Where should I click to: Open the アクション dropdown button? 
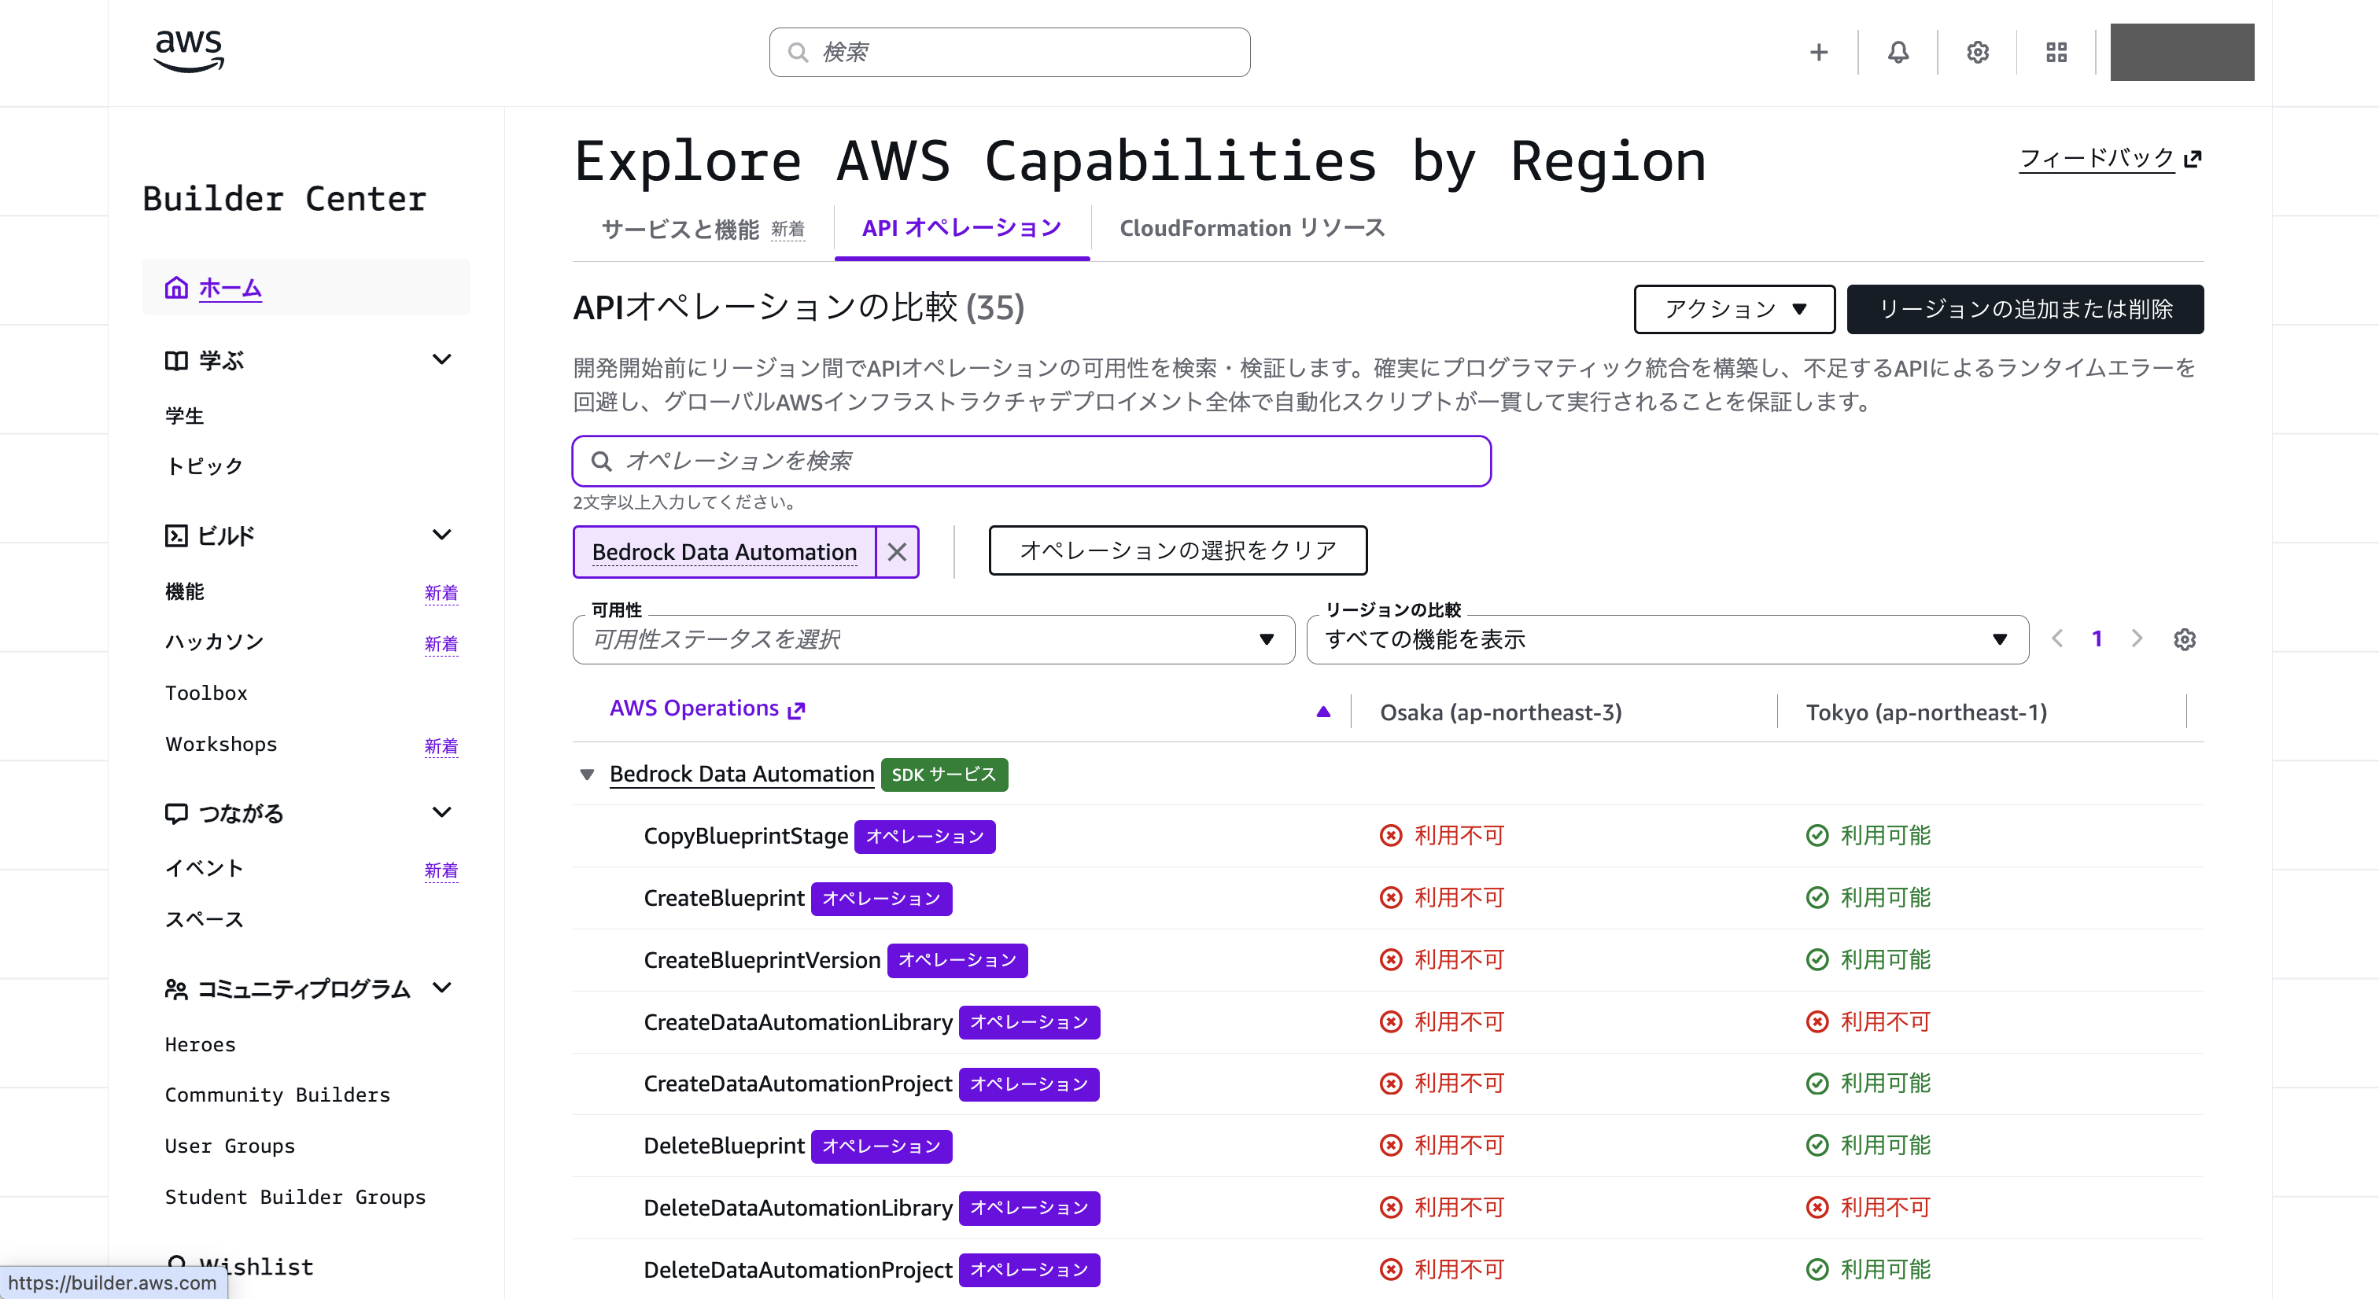point(1733,309)
